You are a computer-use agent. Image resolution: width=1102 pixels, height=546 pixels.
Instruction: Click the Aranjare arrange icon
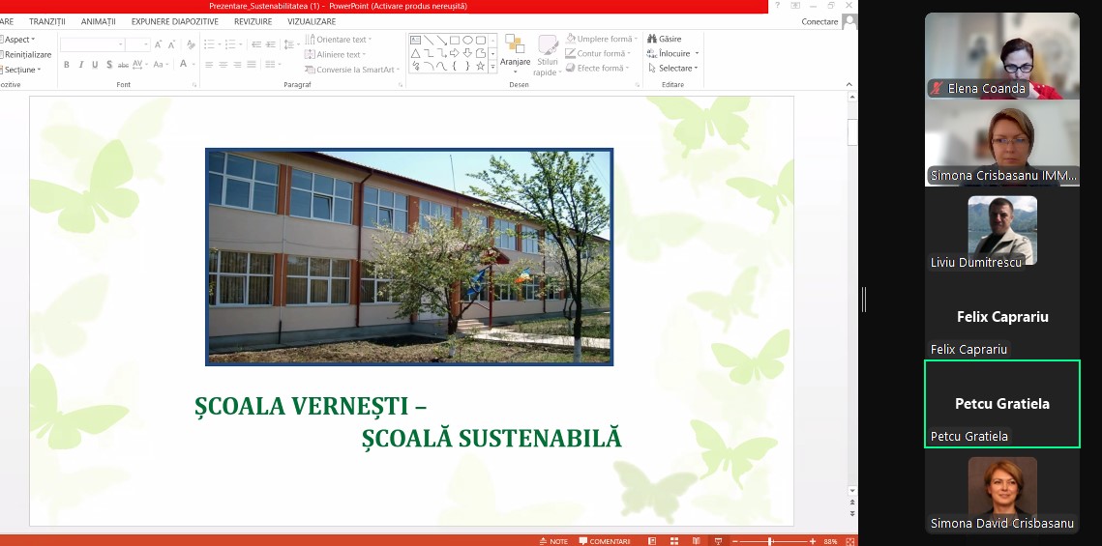(515, 50)
